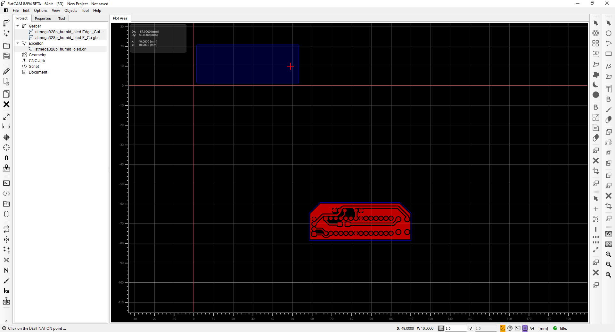Click the filled disc tool icon
This screenshot has width=615, height=332.
pyautogui.click(x=595, y=95)
